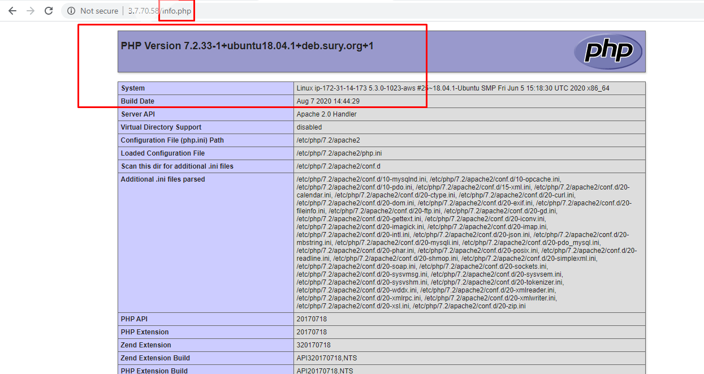This screenshot has width=704, height=374.
Task: Select the Virtual Directory Support label
Action: click(161, 127)
